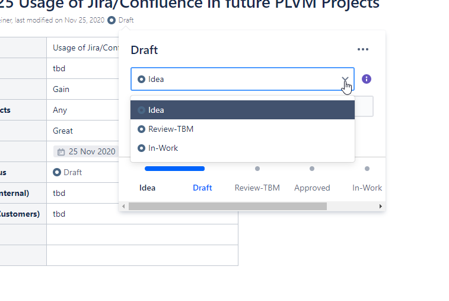The height and width of the screenshot is (301, 449).
Task: Select Idea in the dropdown list
Action: [243, 110]
